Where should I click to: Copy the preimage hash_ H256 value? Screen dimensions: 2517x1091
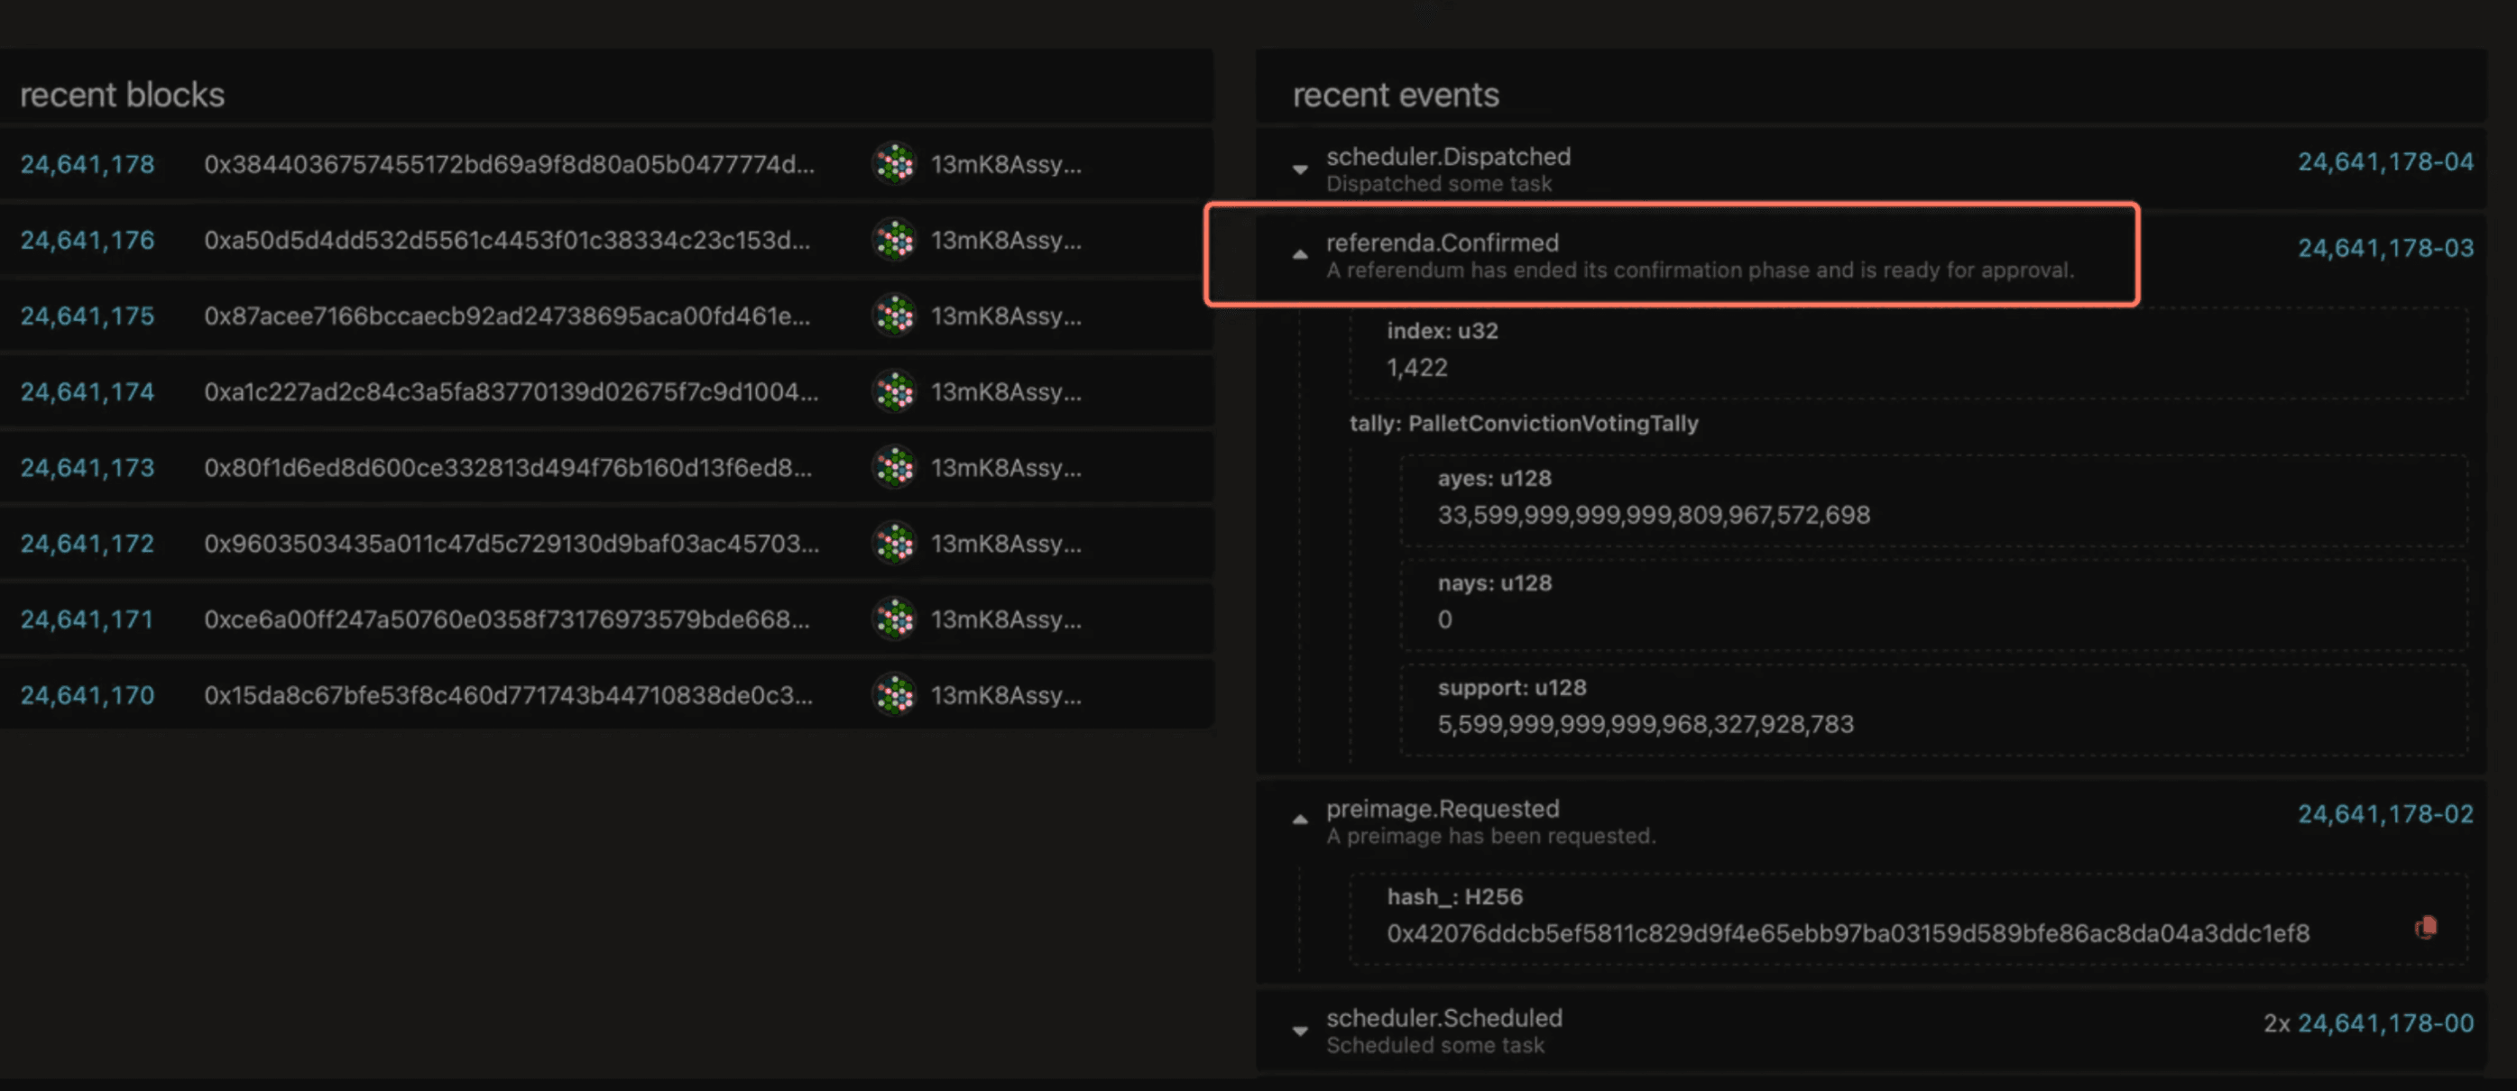pos(2425,928)
